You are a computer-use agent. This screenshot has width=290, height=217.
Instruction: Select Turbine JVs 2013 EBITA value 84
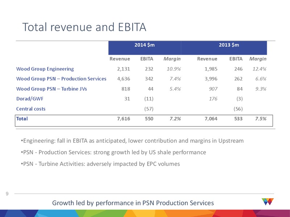pyautogui.click(x=240, y=89)
